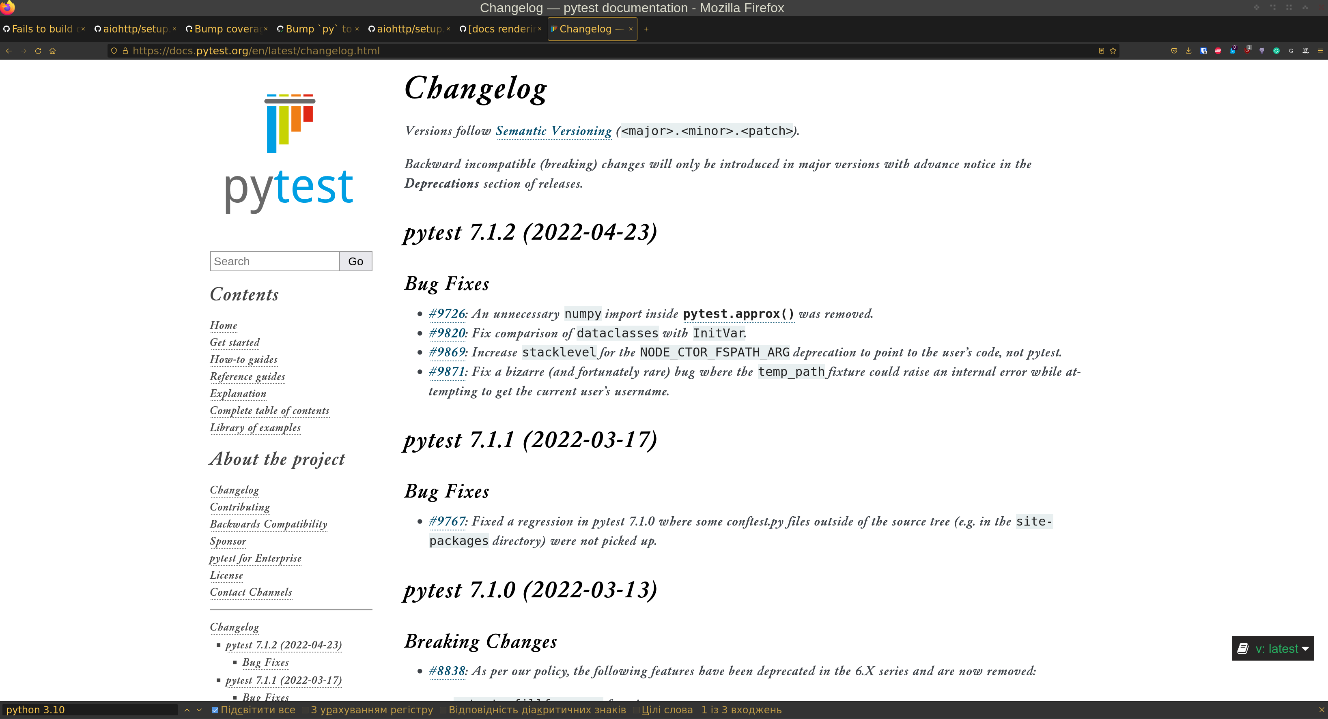The height and width of the screenshot is (719, 1328).
Task: Click the «Go» search button
Action: tap(355, 261)
